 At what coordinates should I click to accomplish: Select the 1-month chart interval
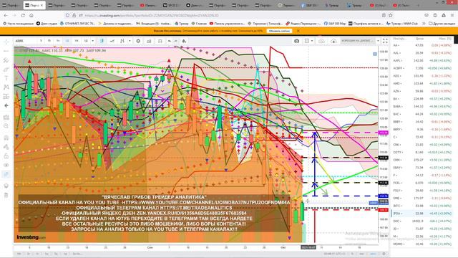[x=86, y=41]
